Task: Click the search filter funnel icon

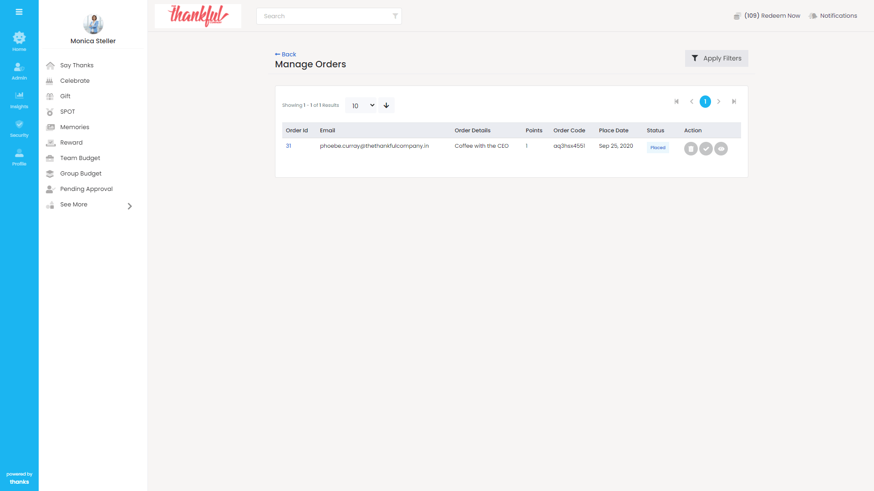Action: point(395,16)
